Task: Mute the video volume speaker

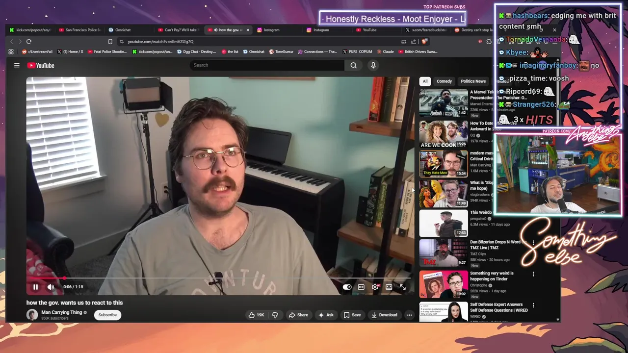Action: pos(51,287)
